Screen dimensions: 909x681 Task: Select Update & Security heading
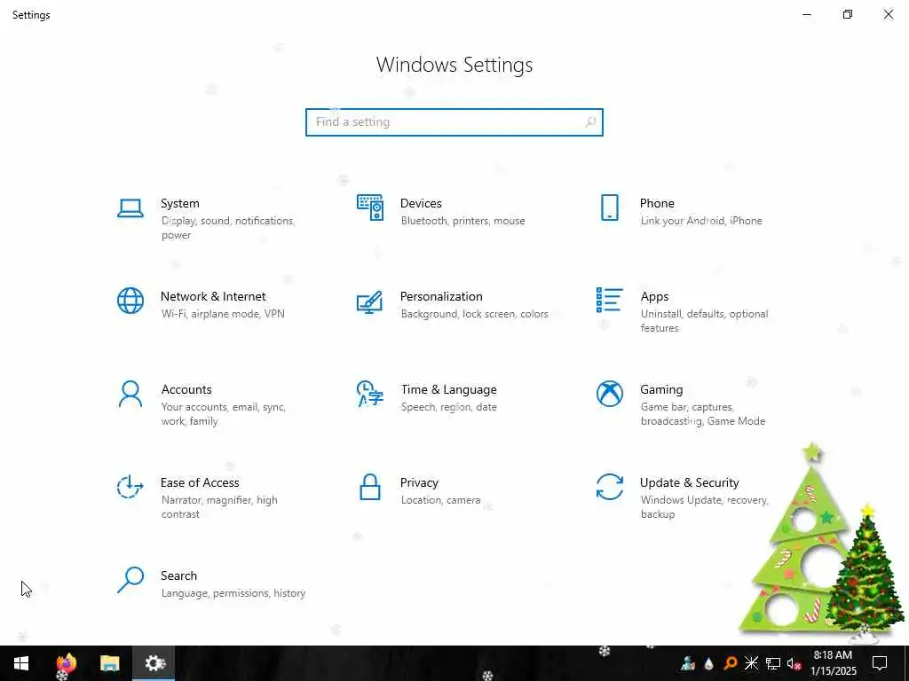(689, 482)
